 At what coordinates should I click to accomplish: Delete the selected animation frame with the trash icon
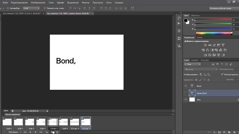[x=57, y=132]
